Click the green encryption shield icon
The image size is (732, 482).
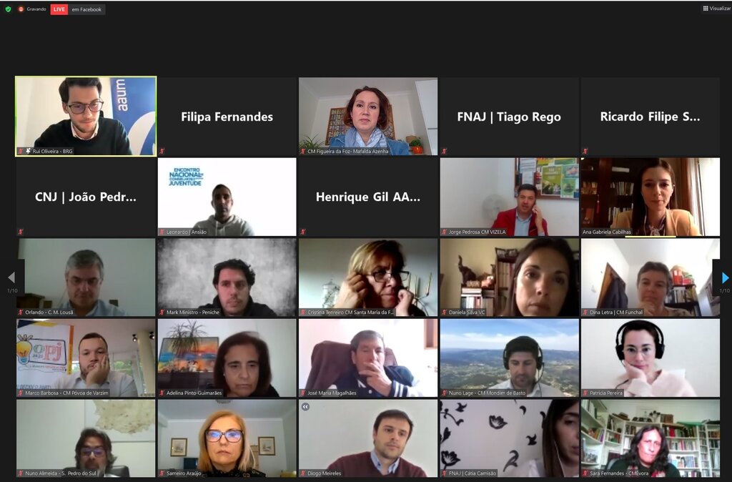click(x=8, y=9)
